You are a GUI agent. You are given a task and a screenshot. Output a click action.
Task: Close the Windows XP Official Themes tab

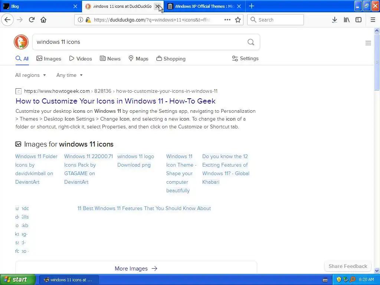point(239,6)
